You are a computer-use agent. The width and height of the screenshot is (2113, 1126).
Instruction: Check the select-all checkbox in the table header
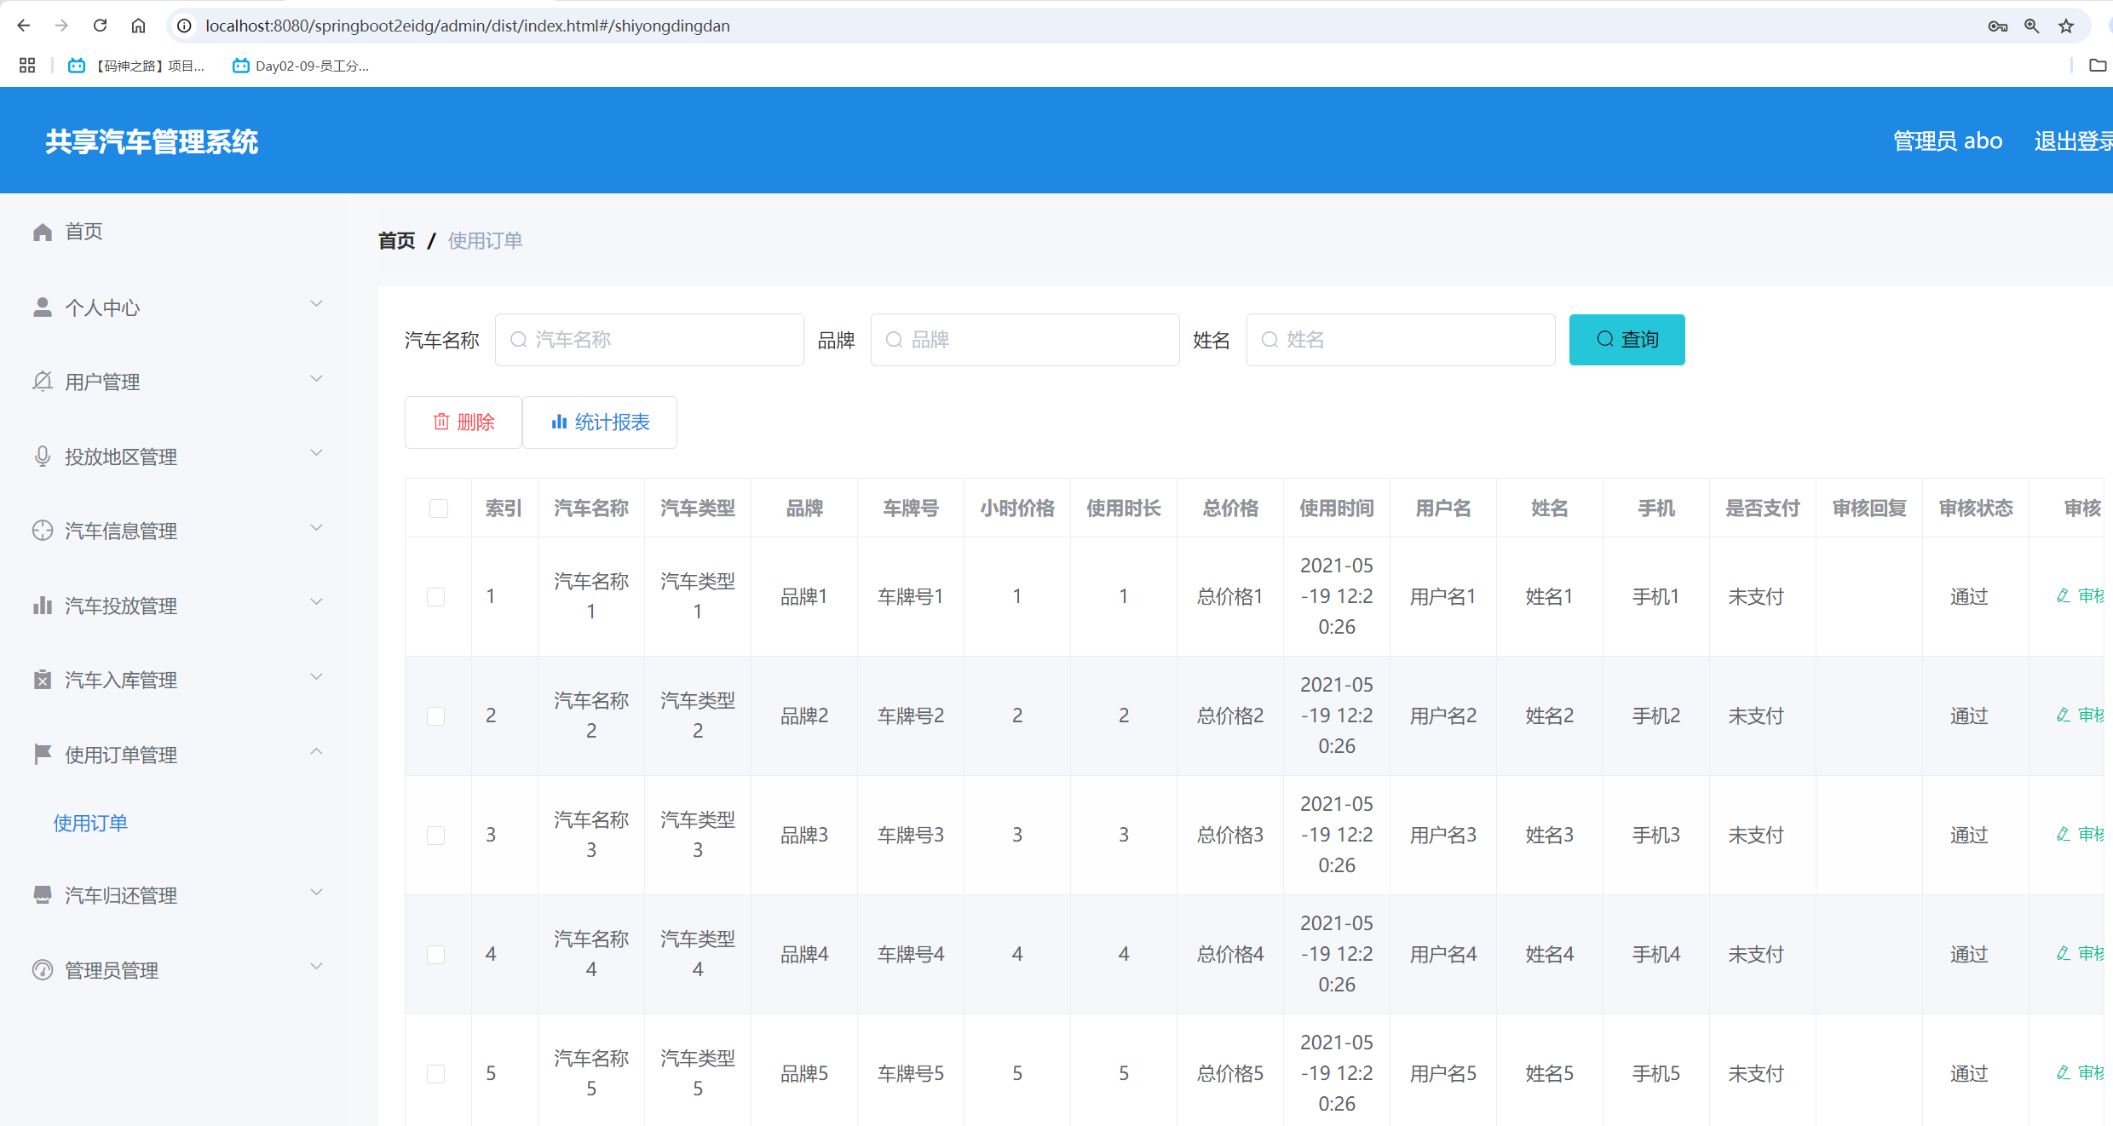click(439, 508)
